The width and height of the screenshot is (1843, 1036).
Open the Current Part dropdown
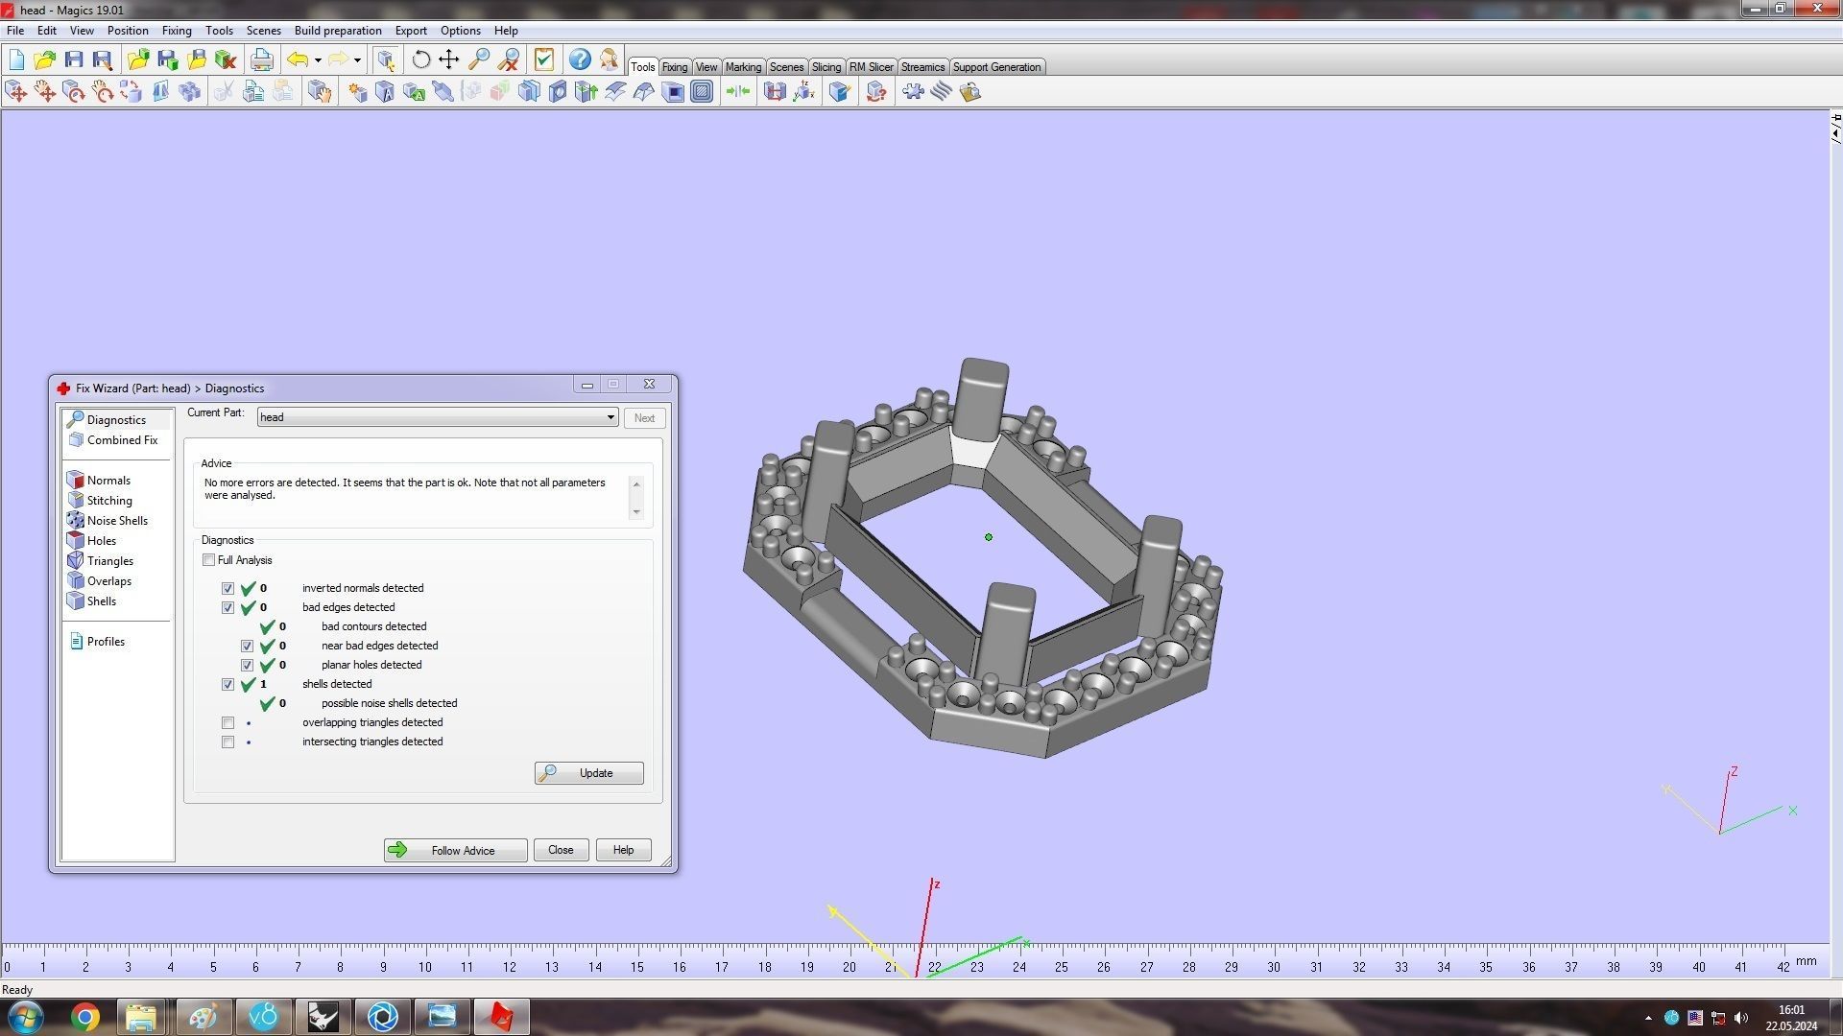click(610, 417)
